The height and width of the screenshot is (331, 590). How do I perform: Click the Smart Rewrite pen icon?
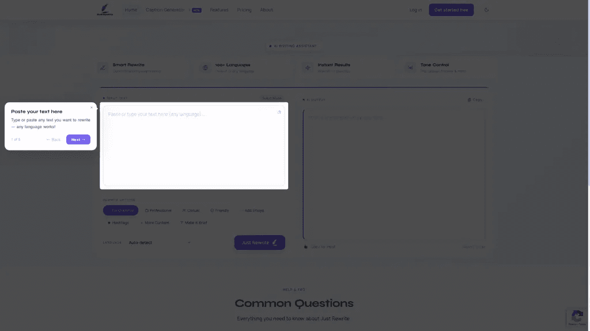pos(103,68)
